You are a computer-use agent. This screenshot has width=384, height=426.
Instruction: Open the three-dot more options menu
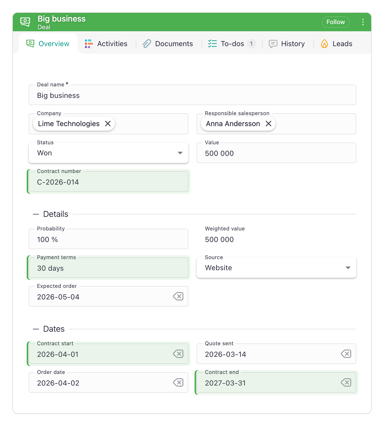363,22
